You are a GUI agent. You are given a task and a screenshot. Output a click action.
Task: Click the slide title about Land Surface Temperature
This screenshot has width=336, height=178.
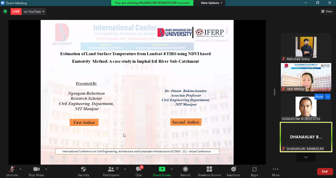click(x=135, y=57)
